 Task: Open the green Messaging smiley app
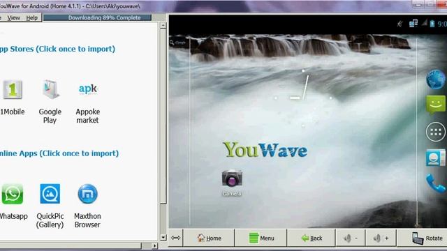(436, 105)
